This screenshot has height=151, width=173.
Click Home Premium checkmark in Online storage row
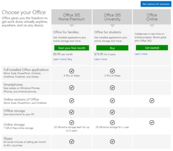point(72,122)
